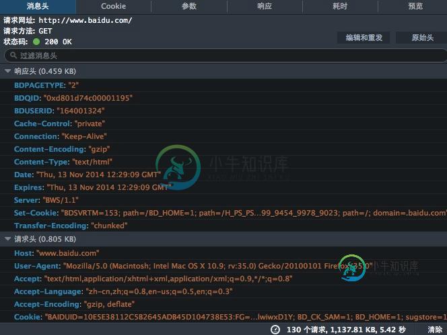This screenshot has width=447, height=335.
Task: Select the Transfer-Encoding chunked row
Action: pos(224,226)
